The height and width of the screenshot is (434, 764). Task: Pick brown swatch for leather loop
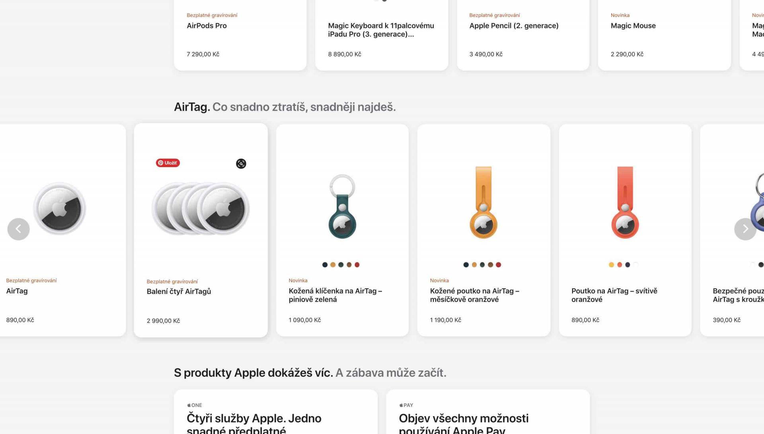[490, 265]
